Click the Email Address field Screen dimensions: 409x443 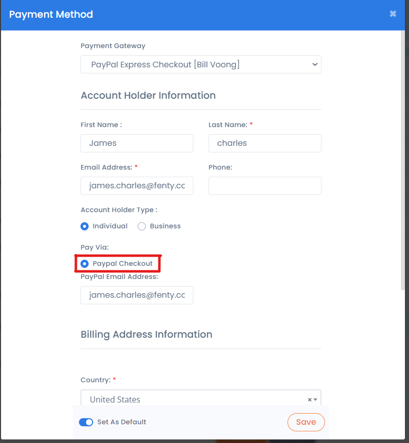click(137, 186)
